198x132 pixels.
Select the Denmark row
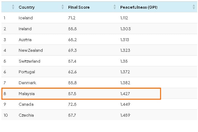[27, 83]
